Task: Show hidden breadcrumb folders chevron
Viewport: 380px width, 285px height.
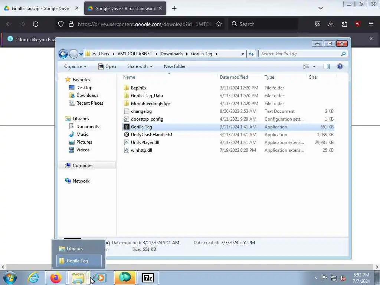Action: (x=94, y=54)
